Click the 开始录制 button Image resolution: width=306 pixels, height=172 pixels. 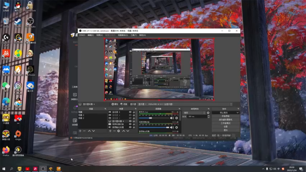pyautogui.click(x=226, y=116)
